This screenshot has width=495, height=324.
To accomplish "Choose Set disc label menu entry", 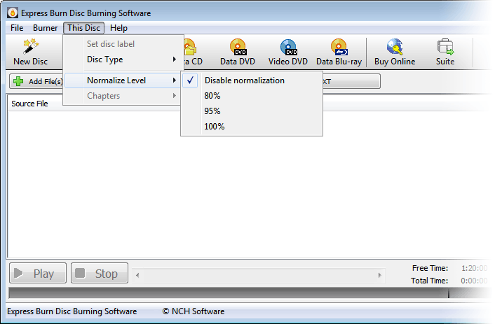I will tap(123, 44).
